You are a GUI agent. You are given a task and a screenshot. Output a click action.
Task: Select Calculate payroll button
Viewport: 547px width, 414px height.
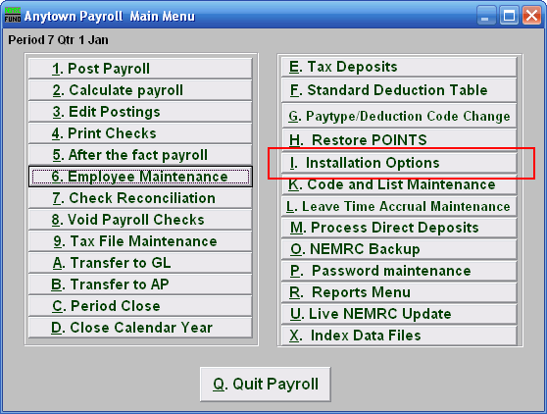(140, 90)
